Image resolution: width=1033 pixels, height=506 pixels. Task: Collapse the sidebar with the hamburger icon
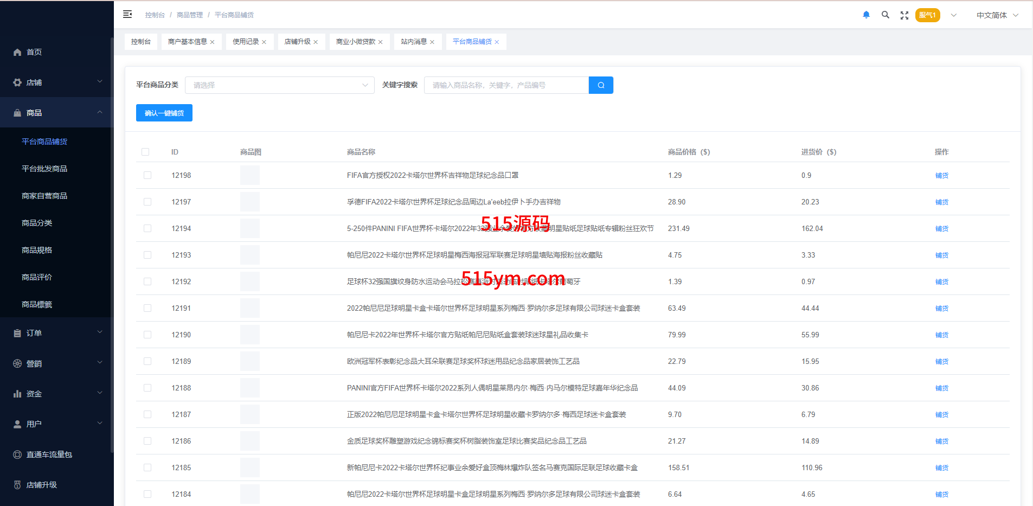(127, 15)
